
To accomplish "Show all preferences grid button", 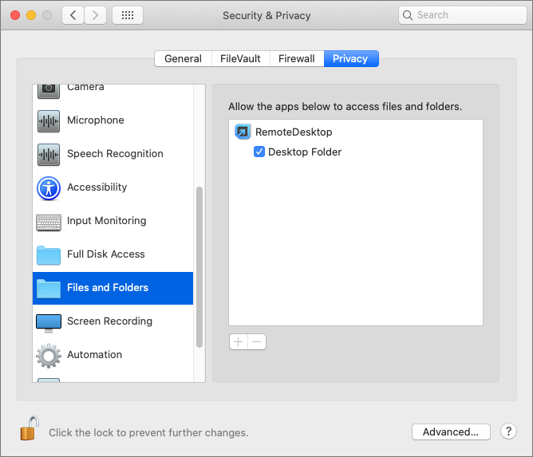I will click(128, 15).
